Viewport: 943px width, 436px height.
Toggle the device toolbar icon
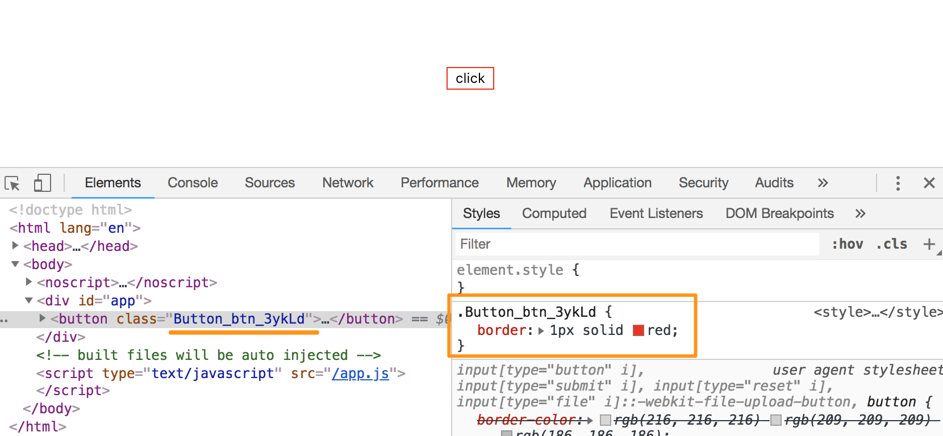pyautogui.click(x=42, y=183)
